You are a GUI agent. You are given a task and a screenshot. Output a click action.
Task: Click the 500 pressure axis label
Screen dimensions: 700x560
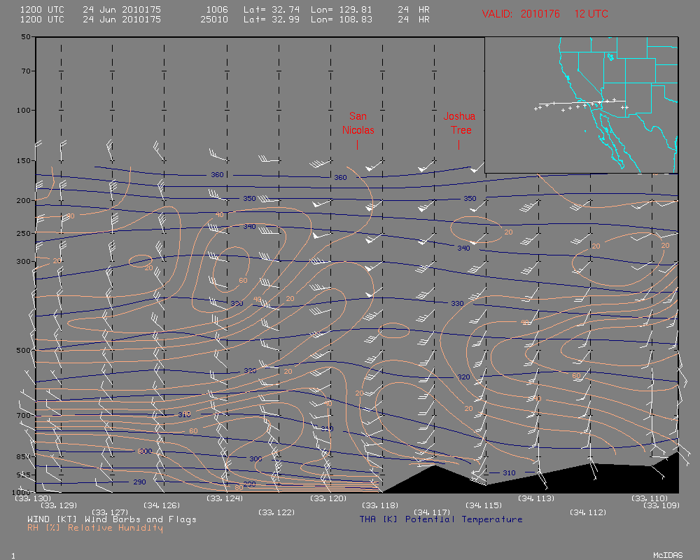click(24, 351)
